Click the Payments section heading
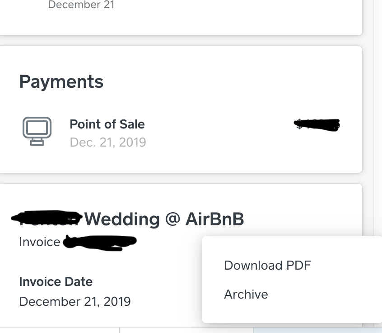This screenshot has width=382, height=333. [61, 82]
